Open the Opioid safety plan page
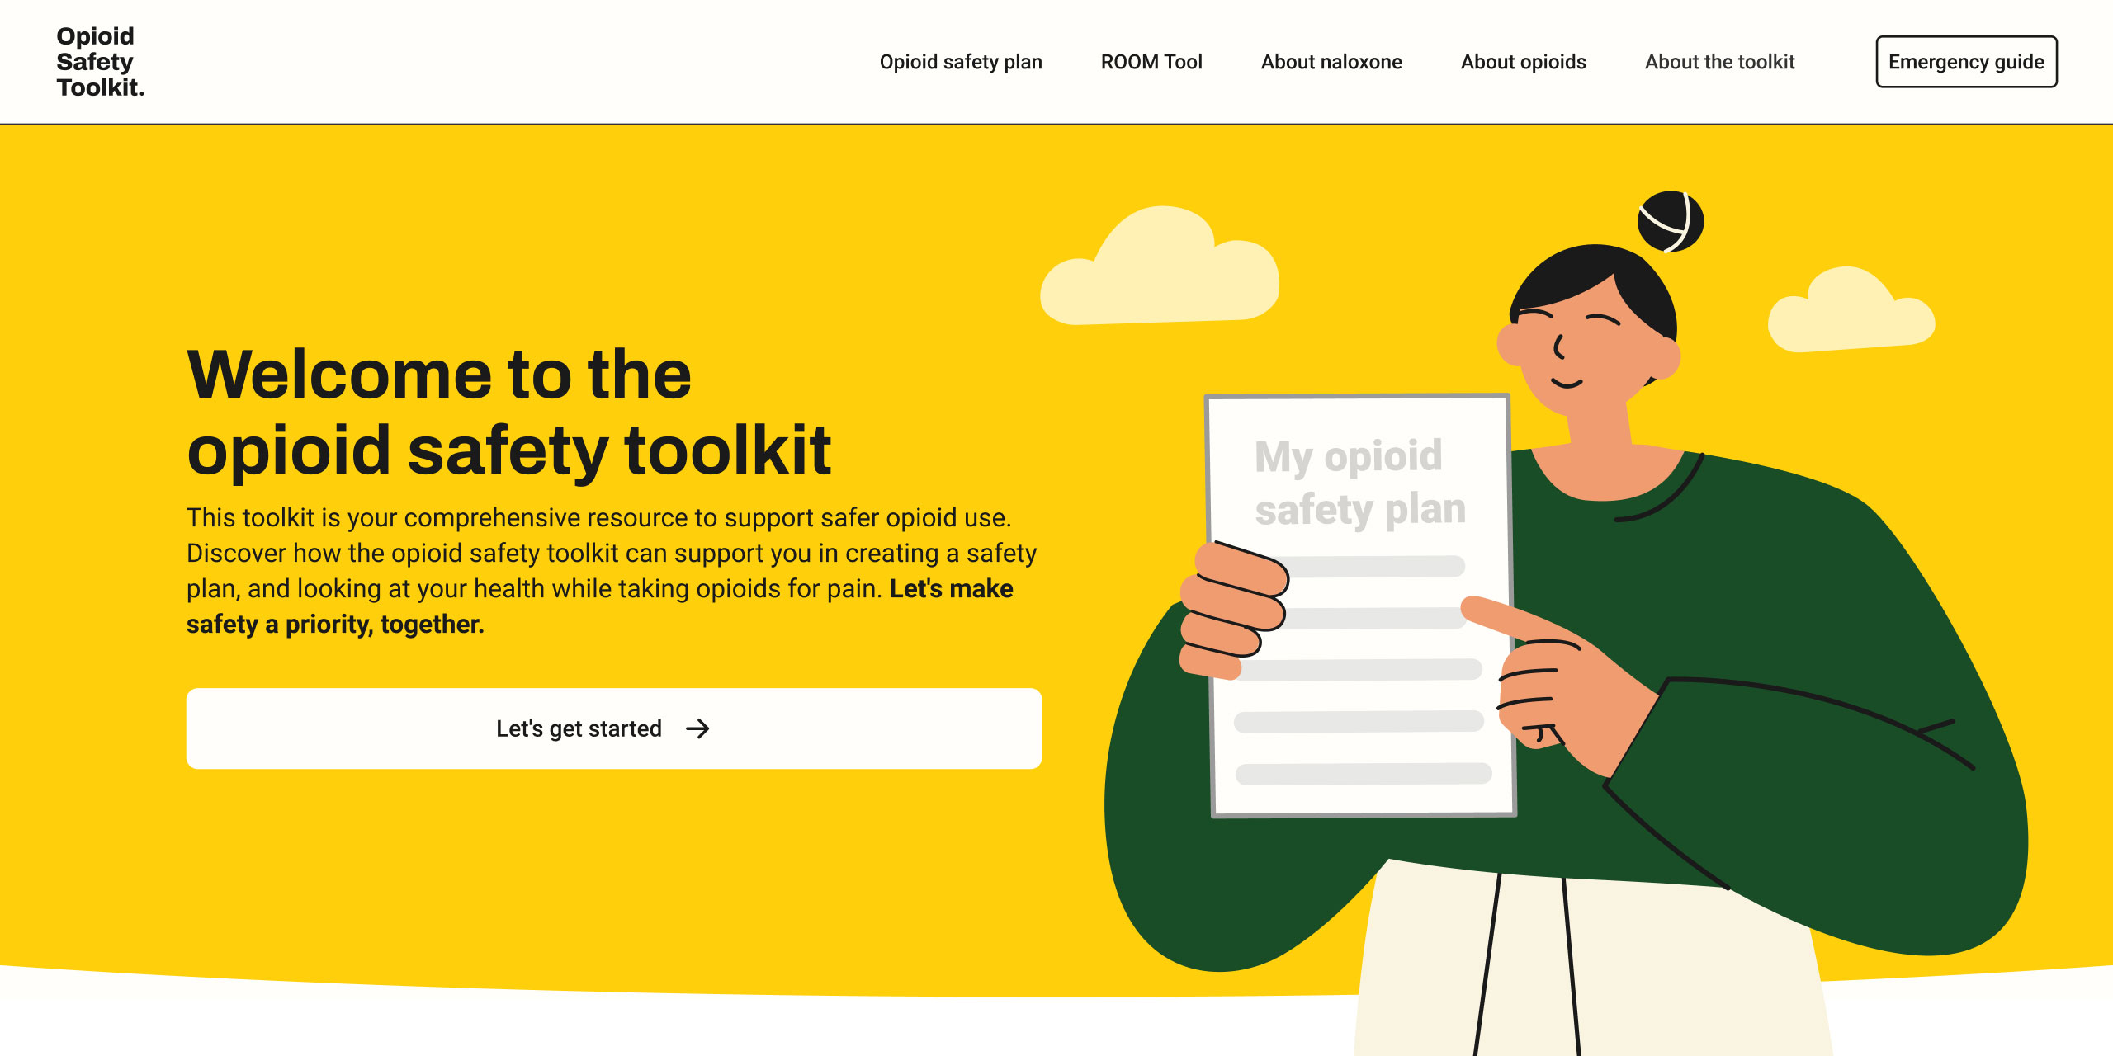The width and height of the screenshot is (2113, 1056). click(x=960, y=62)
